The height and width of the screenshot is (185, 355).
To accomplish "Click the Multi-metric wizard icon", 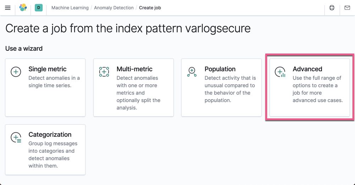I will 104,72.
